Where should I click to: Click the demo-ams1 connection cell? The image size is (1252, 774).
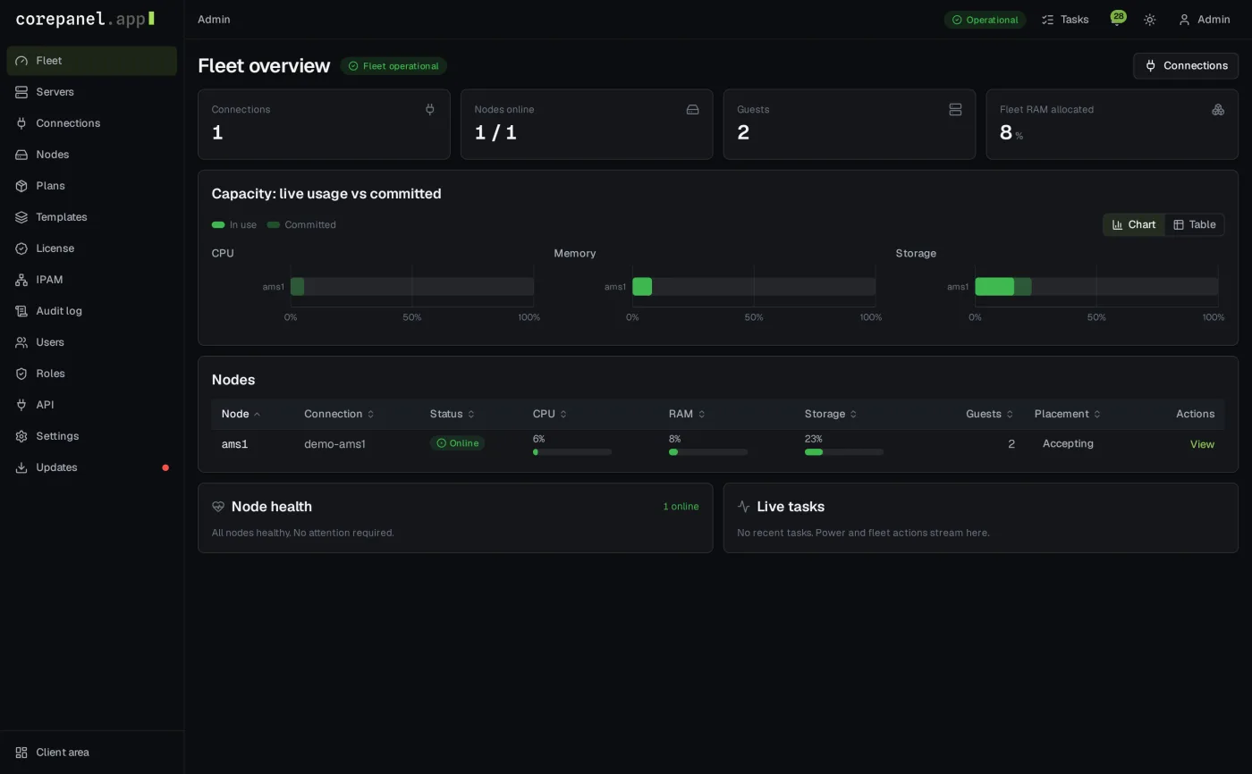(x=334, y=444)
